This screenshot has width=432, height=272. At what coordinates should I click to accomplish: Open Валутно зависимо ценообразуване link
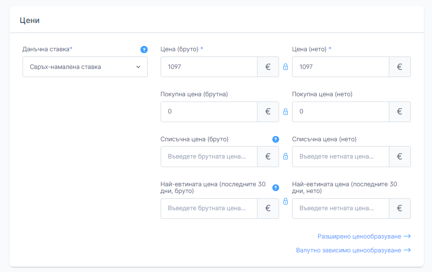(353, 250)
